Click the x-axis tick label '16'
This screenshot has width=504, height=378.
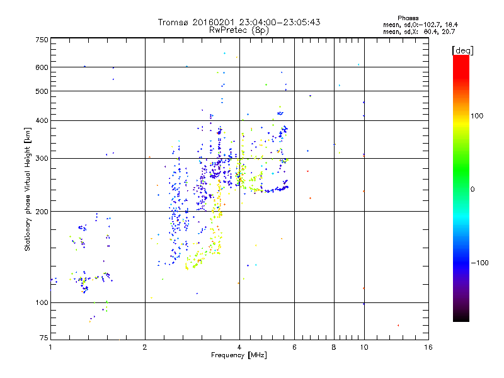click(428, 347)
